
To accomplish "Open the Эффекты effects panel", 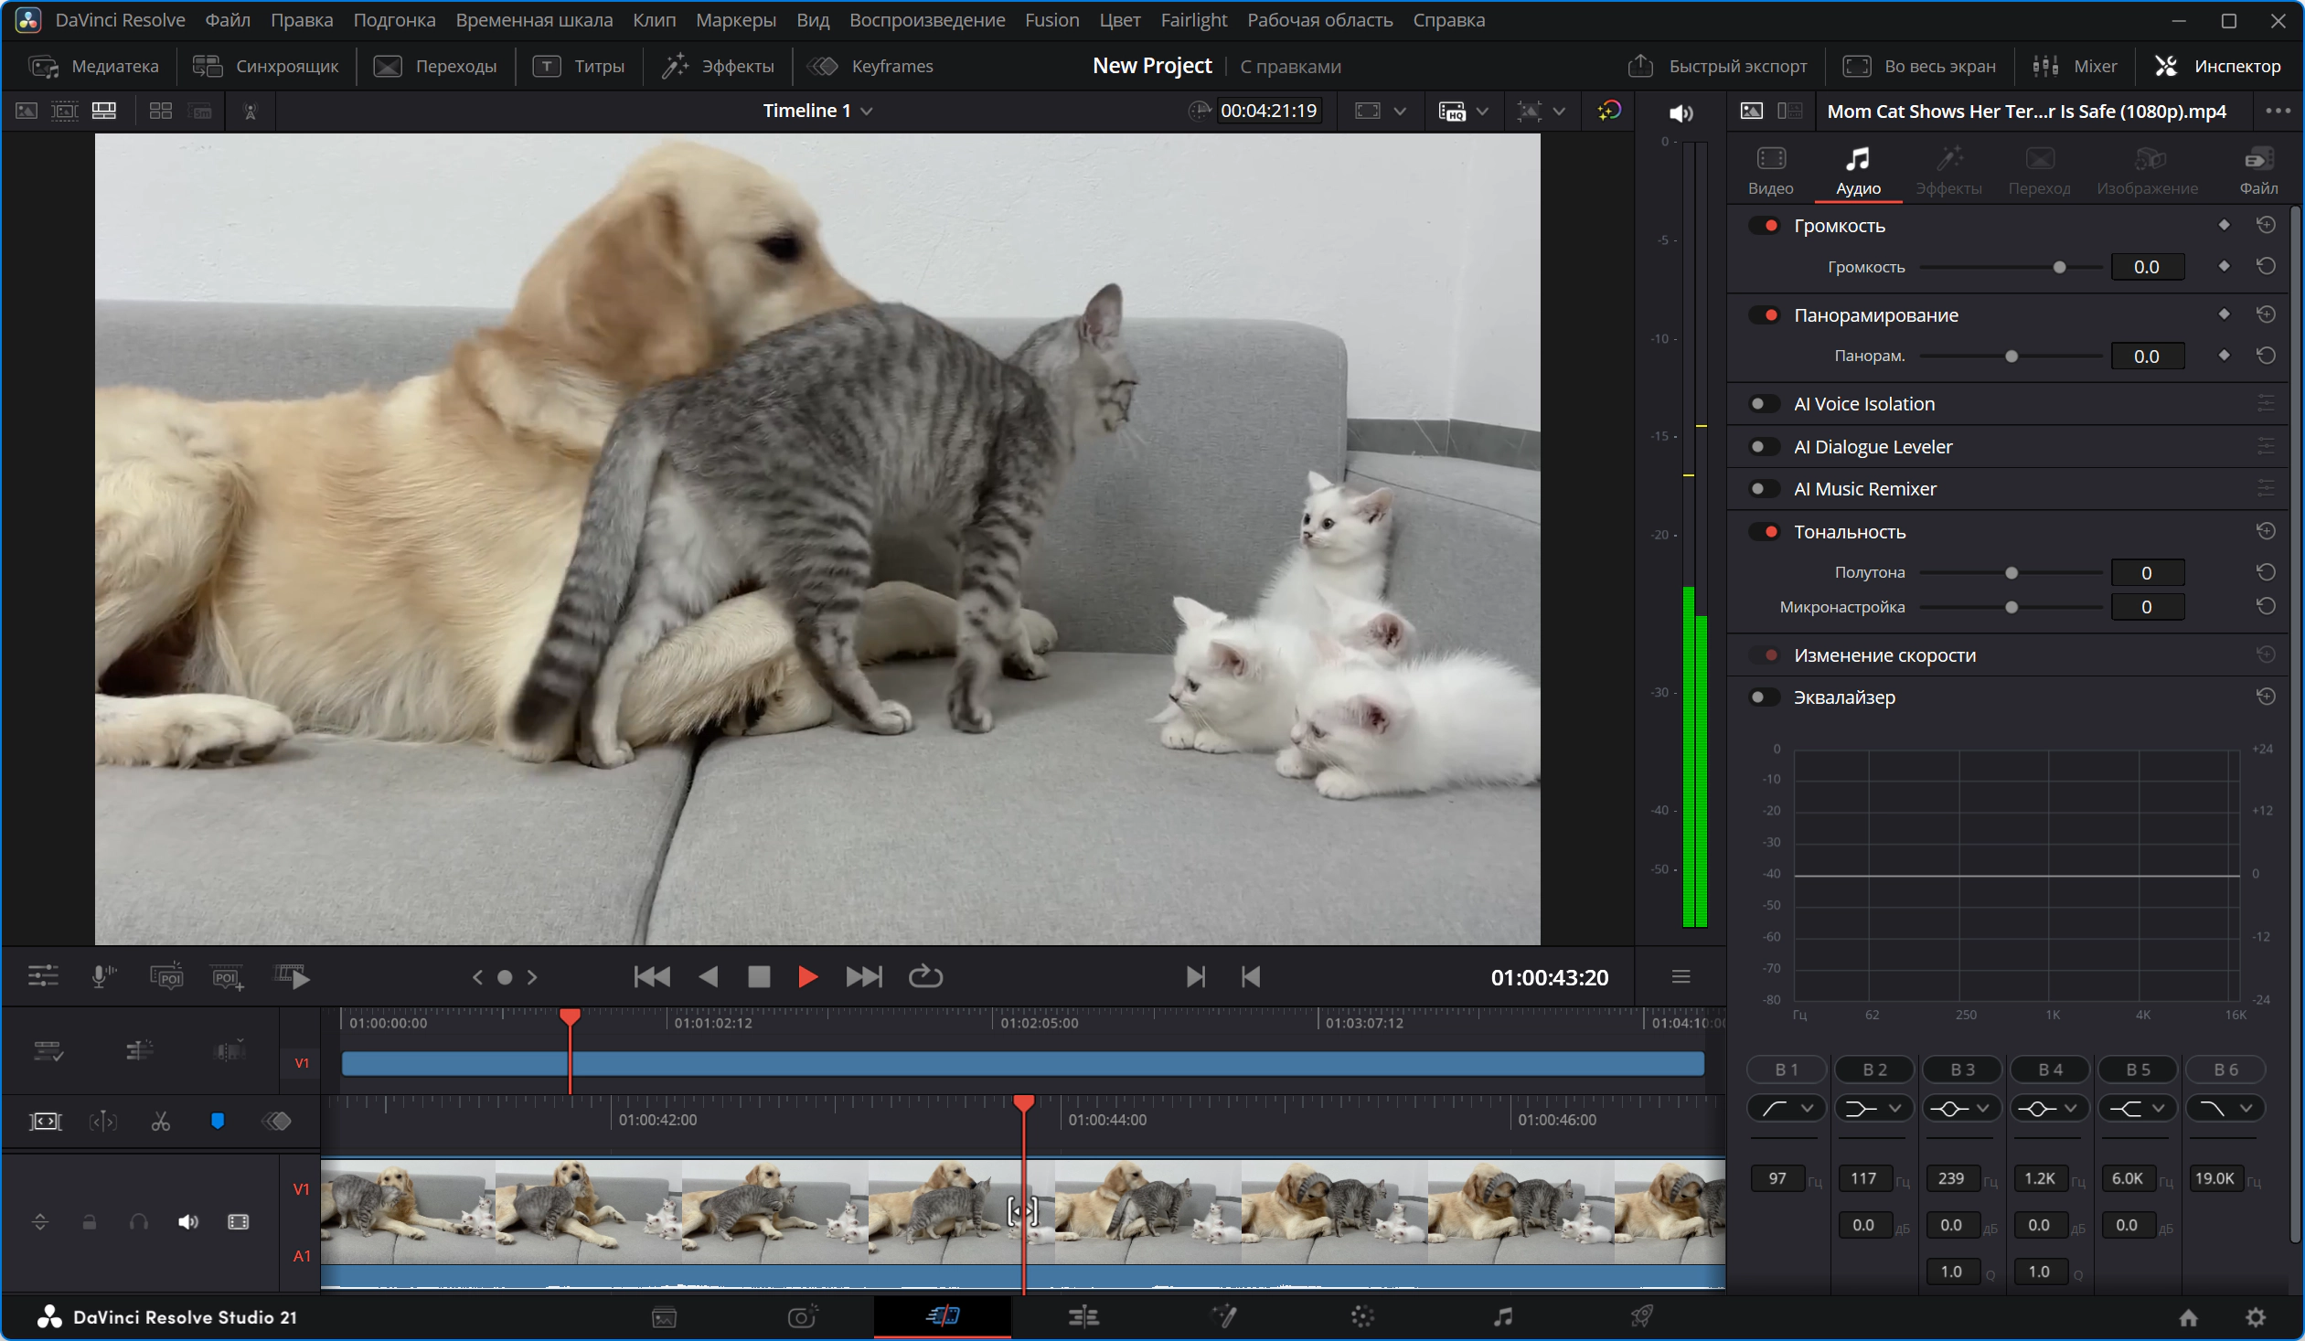I will 718,66.
